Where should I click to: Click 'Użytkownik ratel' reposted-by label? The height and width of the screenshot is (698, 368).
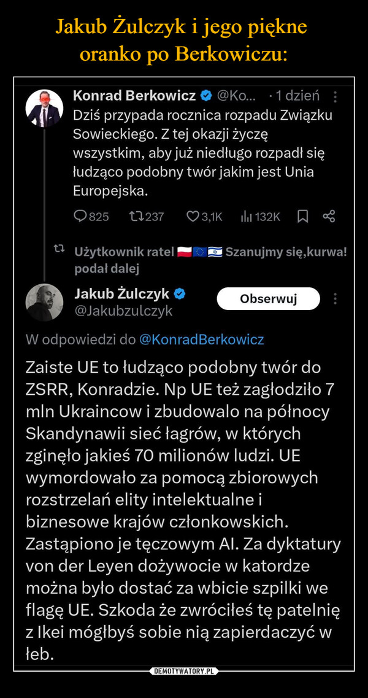coord(123,252)
